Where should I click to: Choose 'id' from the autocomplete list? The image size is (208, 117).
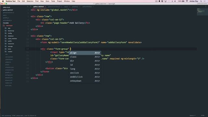[85, 65]
